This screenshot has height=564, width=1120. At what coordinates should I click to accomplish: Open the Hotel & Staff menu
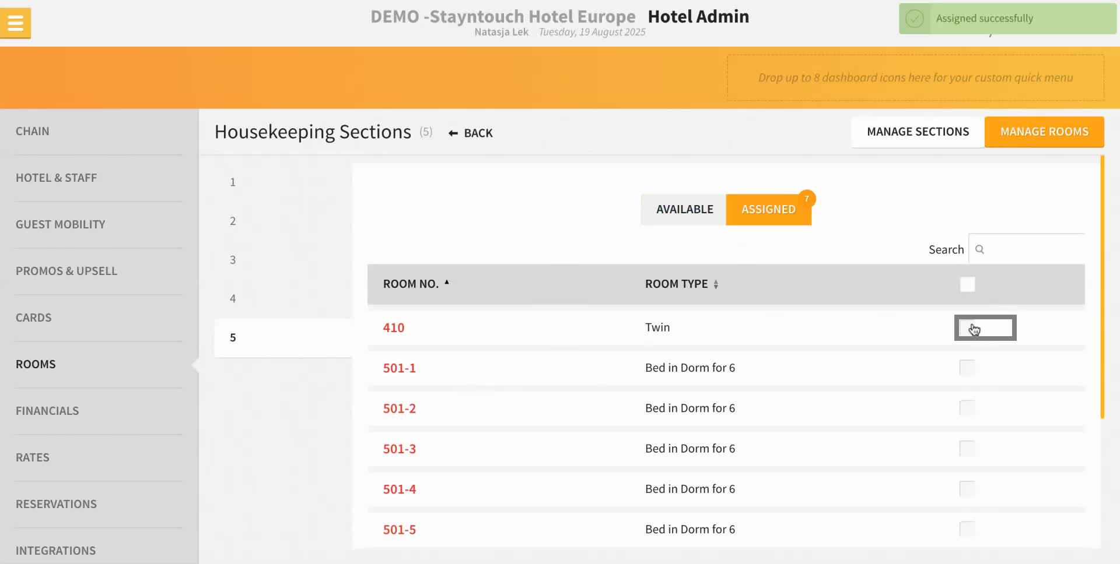(x=57, y=178)
